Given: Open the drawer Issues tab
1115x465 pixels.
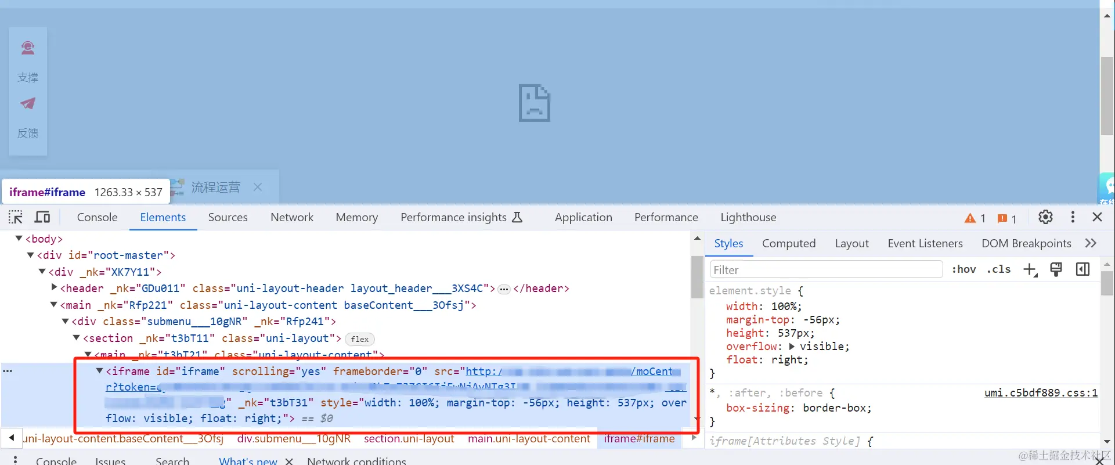Looking at the screenshot, I should [x=110, y=461].
